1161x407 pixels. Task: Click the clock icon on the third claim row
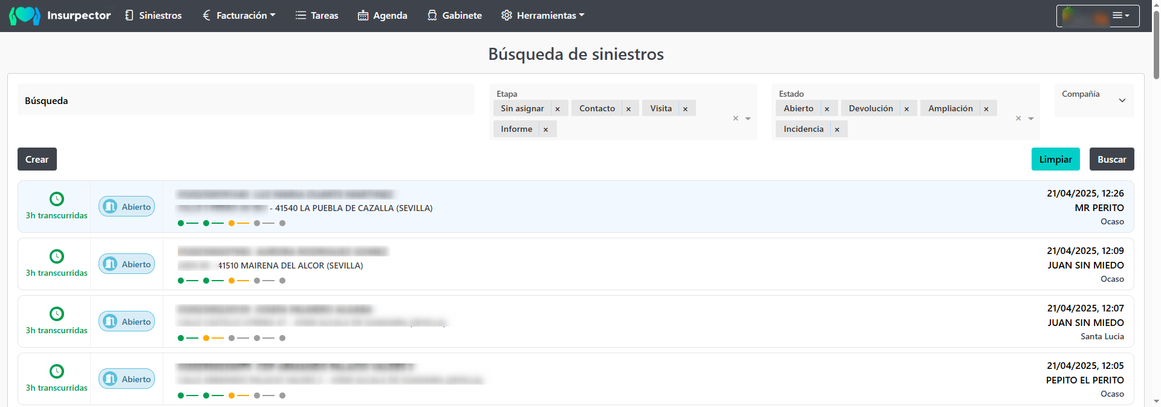click(x=56, y=314)
